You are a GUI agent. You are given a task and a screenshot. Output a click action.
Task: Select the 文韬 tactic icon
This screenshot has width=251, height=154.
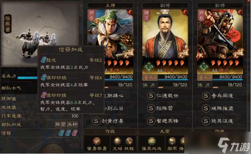(117, 141)
